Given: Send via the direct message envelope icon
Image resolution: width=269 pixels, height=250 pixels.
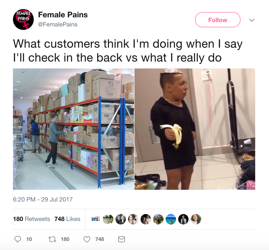Looking at the screenshot, I should pyautogui.click(x=121, y=239).
